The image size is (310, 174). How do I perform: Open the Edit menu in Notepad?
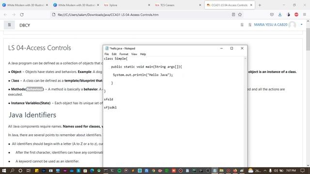coord(114,54)
